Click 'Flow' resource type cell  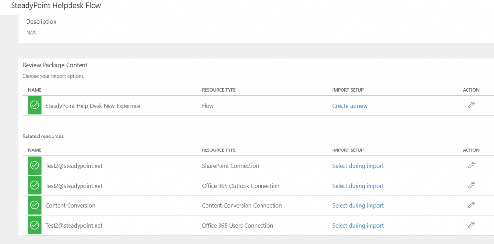click(207, 106)
